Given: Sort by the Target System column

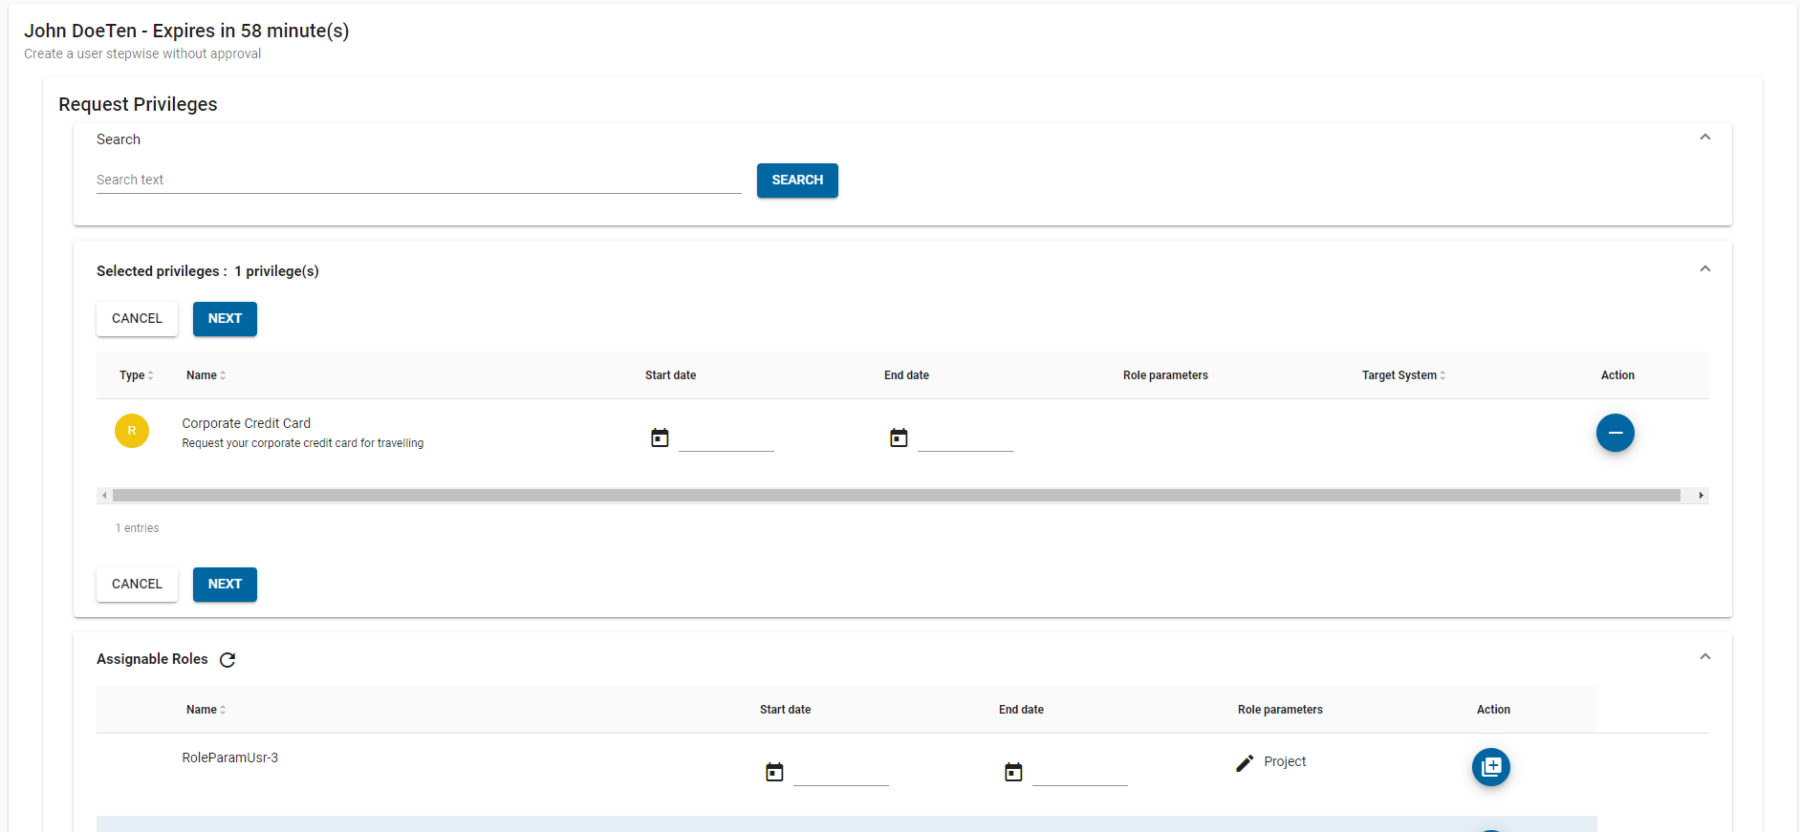Looking at the screenshot, I should [1402, 375].
